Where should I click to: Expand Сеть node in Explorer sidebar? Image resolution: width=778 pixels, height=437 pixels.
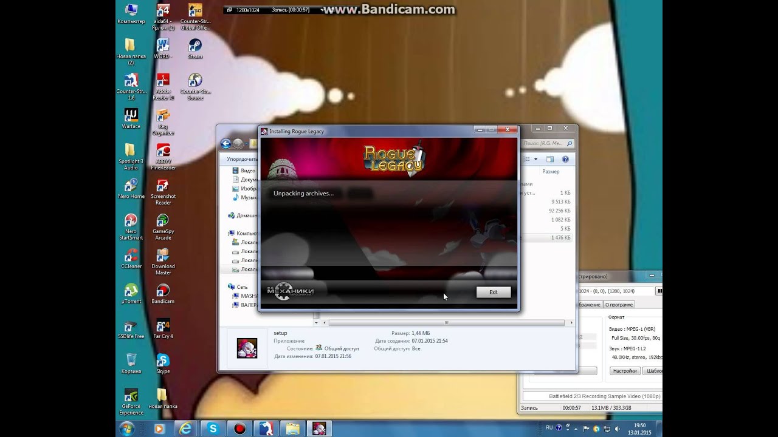click(238, 287)
